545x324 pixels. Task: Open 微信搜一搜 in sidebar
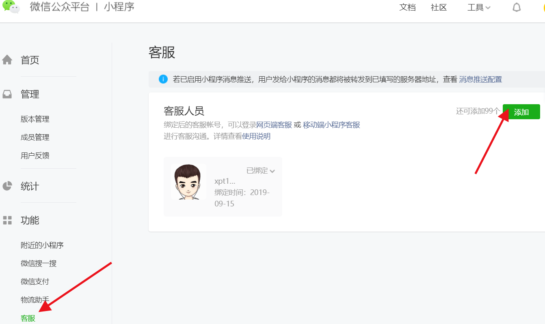click(x=39, y=264)
